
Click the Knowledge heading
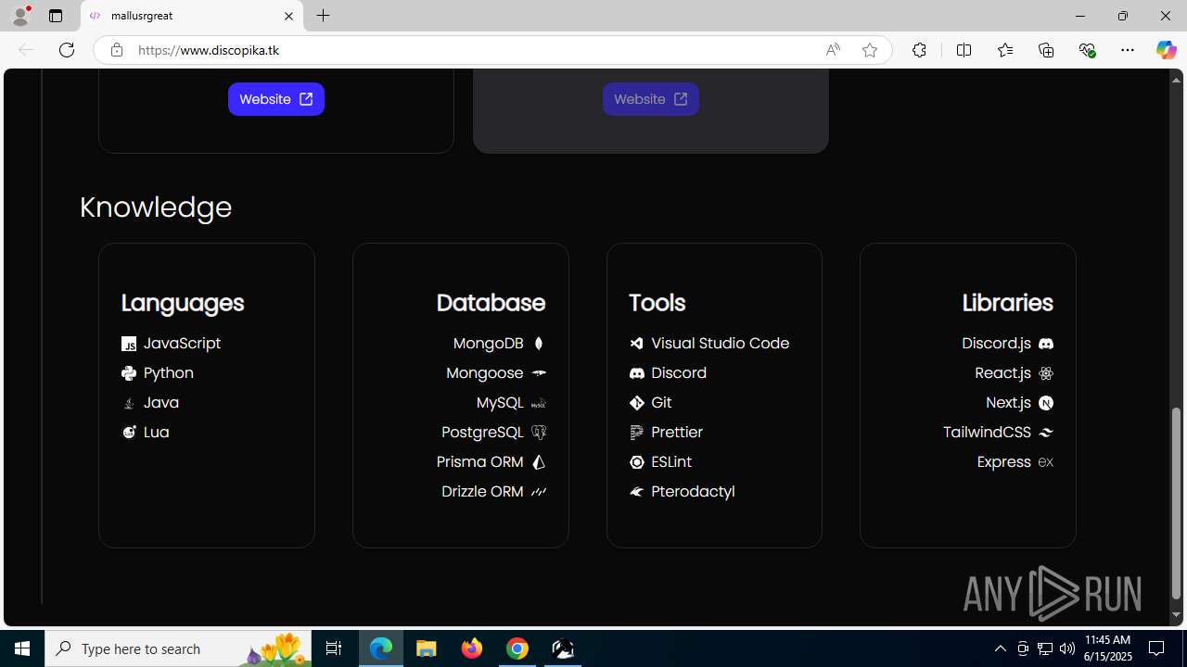156,207
